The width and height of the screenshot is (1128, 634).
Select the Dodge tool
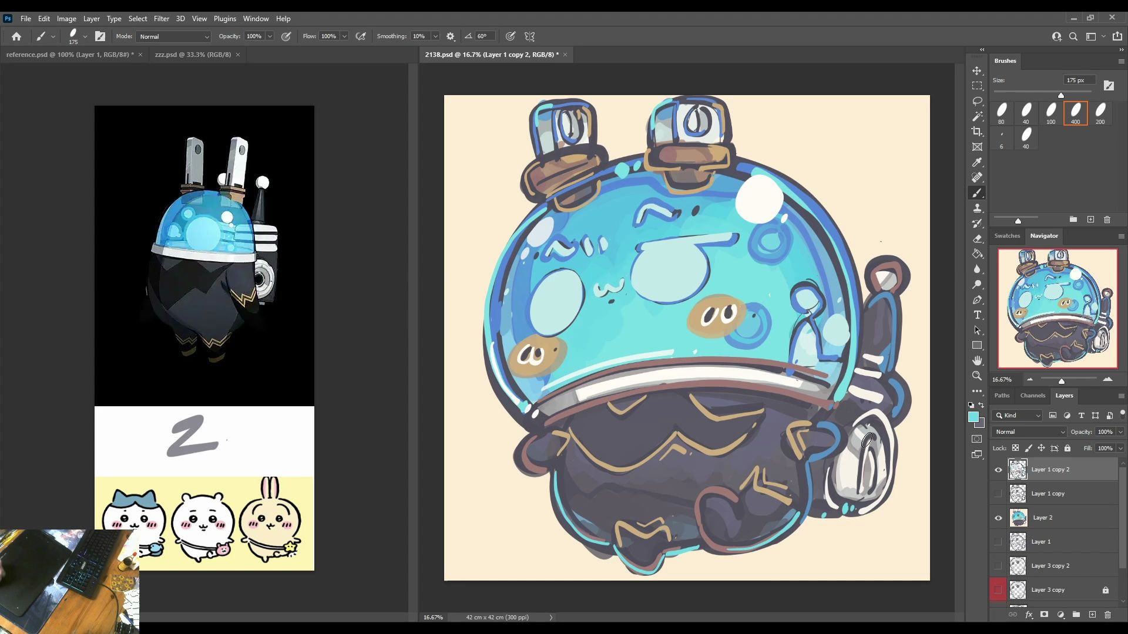point(977,284)
